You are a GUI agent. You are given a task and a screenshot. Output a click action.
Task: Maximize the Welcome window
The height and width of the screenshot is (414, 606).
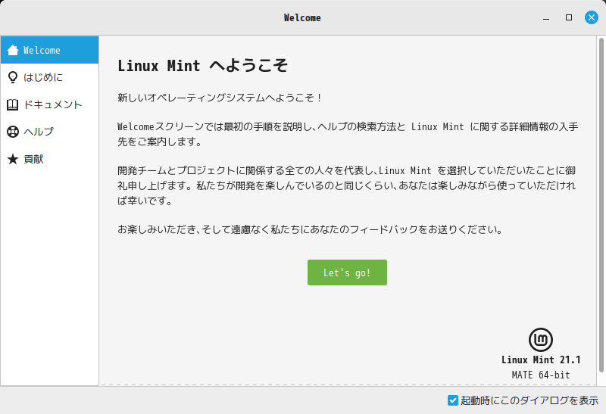(x=569, y=17)
